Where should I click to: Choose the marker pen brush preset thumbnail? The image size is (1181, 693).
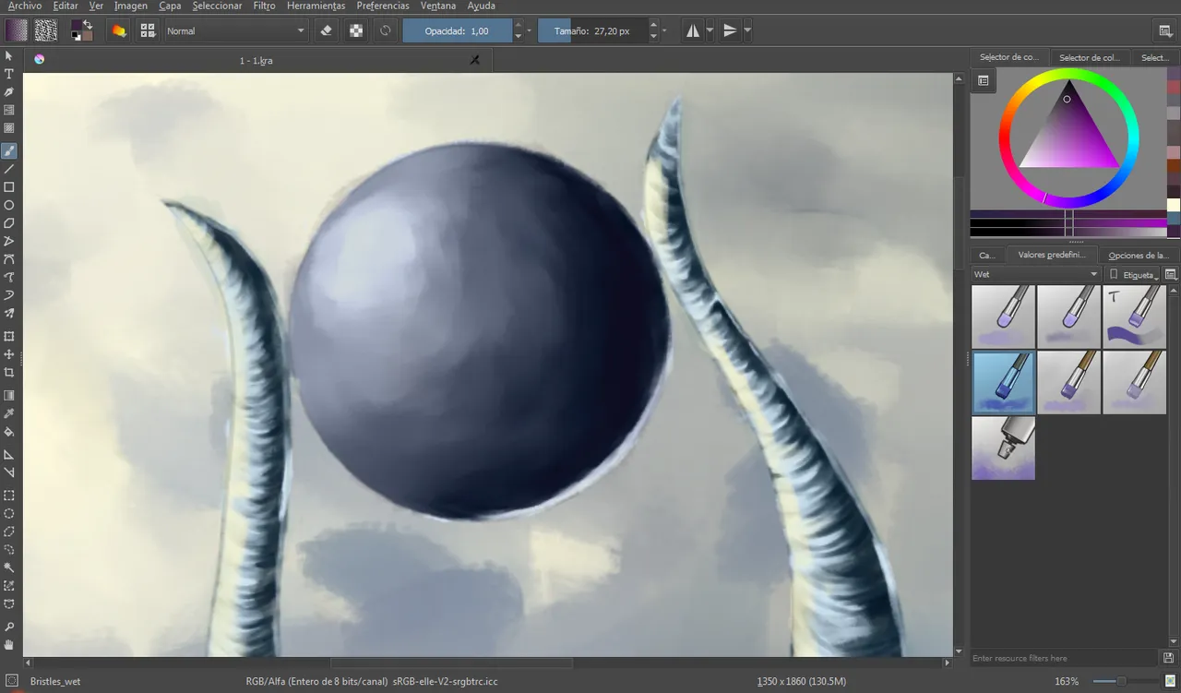click(x=1003, y=448)
